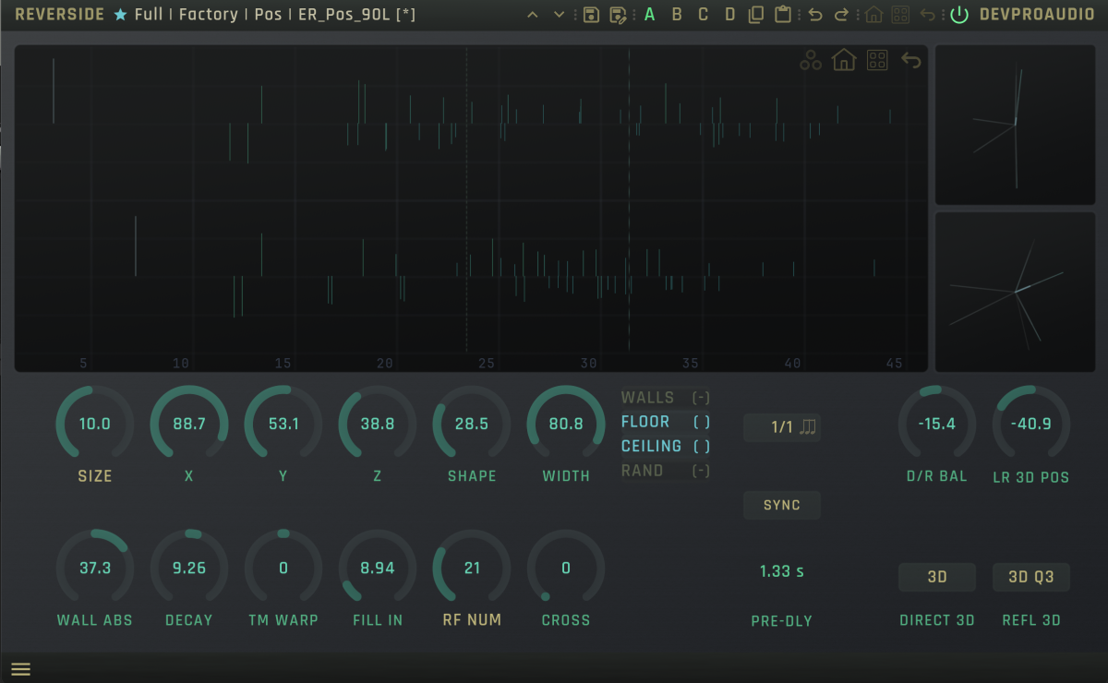
Task: Click the save-as preset icon with pencil
Action: pos(619,15)
